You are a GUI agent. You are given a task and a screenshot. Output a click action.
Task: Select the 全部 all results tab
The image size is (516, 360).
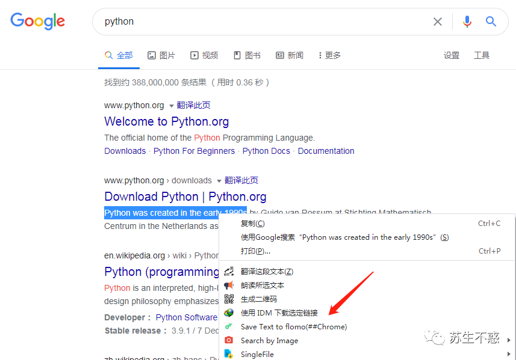pyautogui.click(x=119, y=55)
